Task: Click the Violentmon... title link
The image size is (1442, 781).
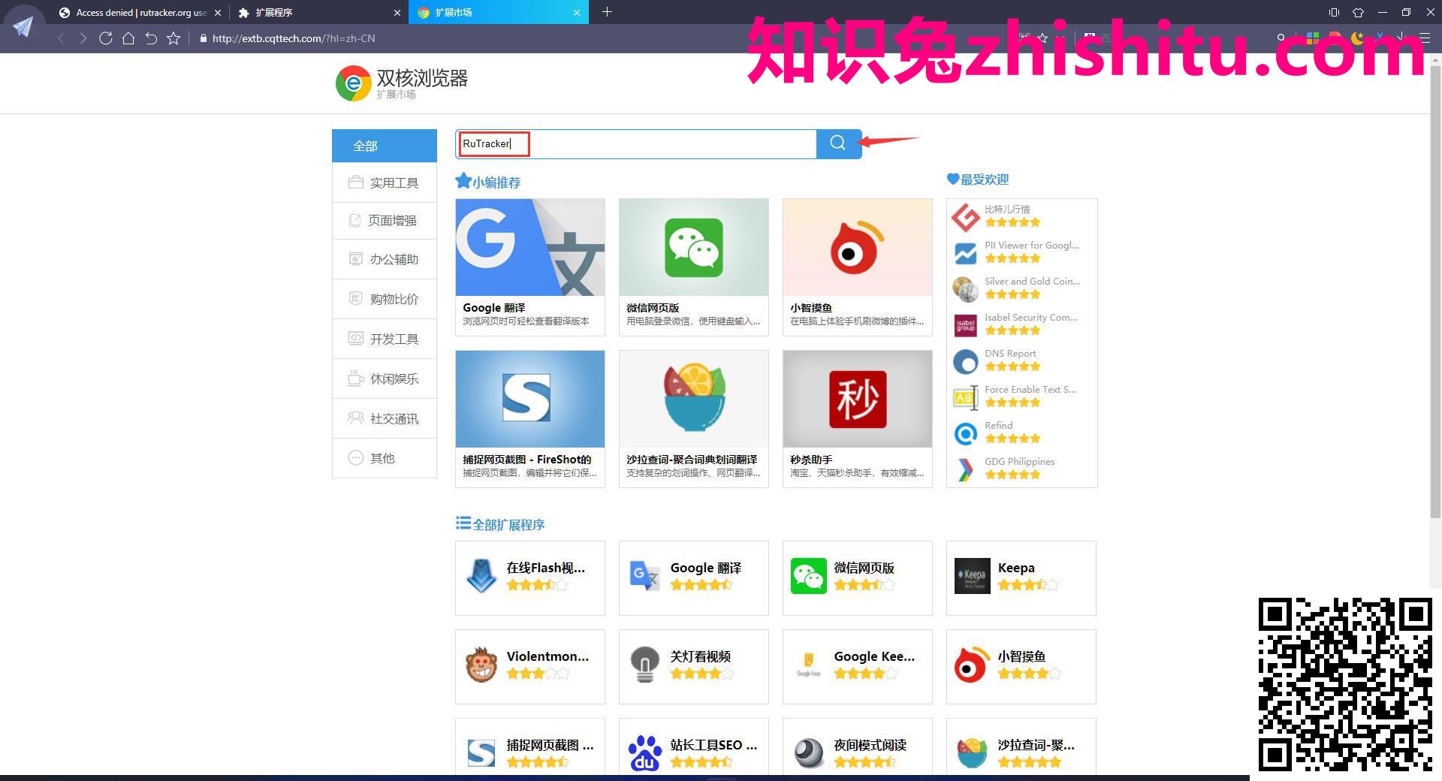Action: click(548, 656)
